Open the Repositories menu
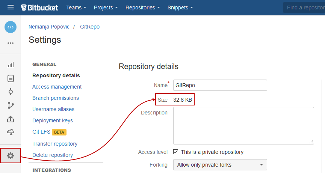The image size is (325, 173). pyautogui.click(x=142, y=8)
